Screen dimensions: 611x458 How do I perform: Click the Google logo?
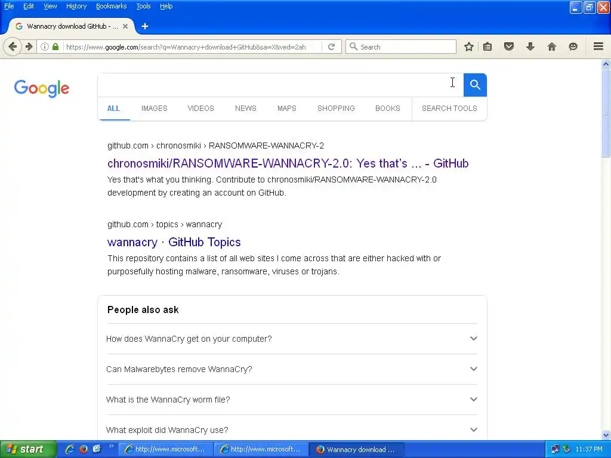click(42, 89)
